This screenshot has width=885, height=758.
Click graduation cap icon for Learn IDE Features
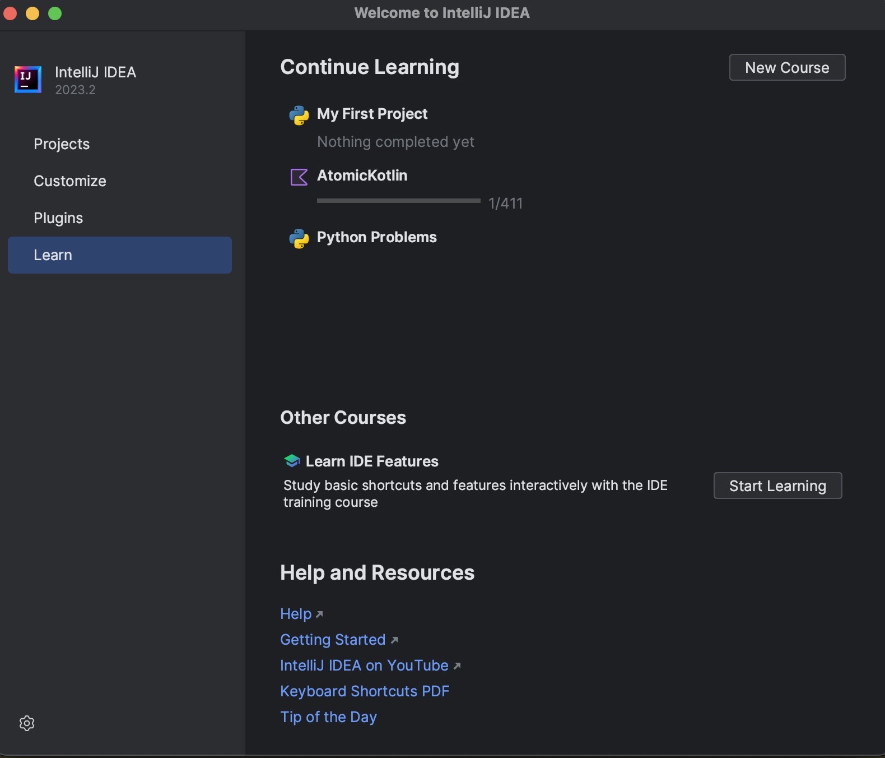click(292, 461)
